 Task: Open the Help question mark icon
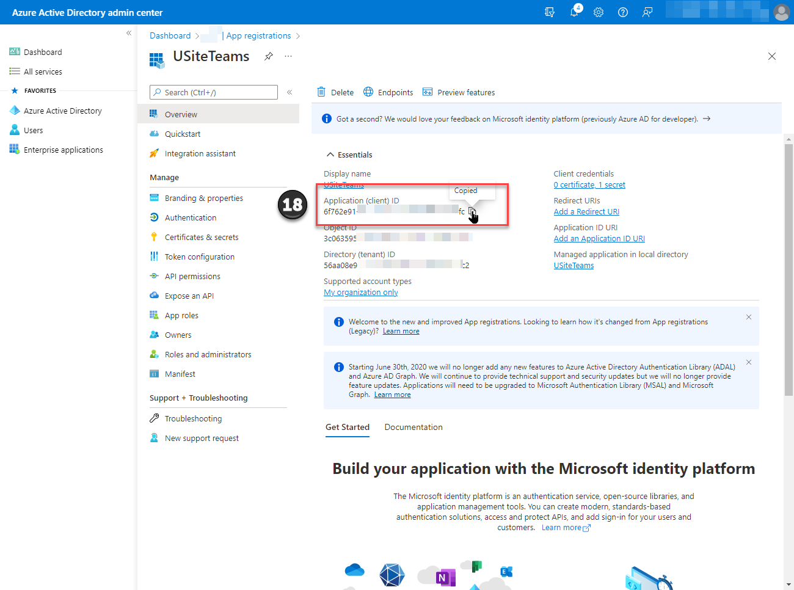pyautogui.click(x=623, y=12)
